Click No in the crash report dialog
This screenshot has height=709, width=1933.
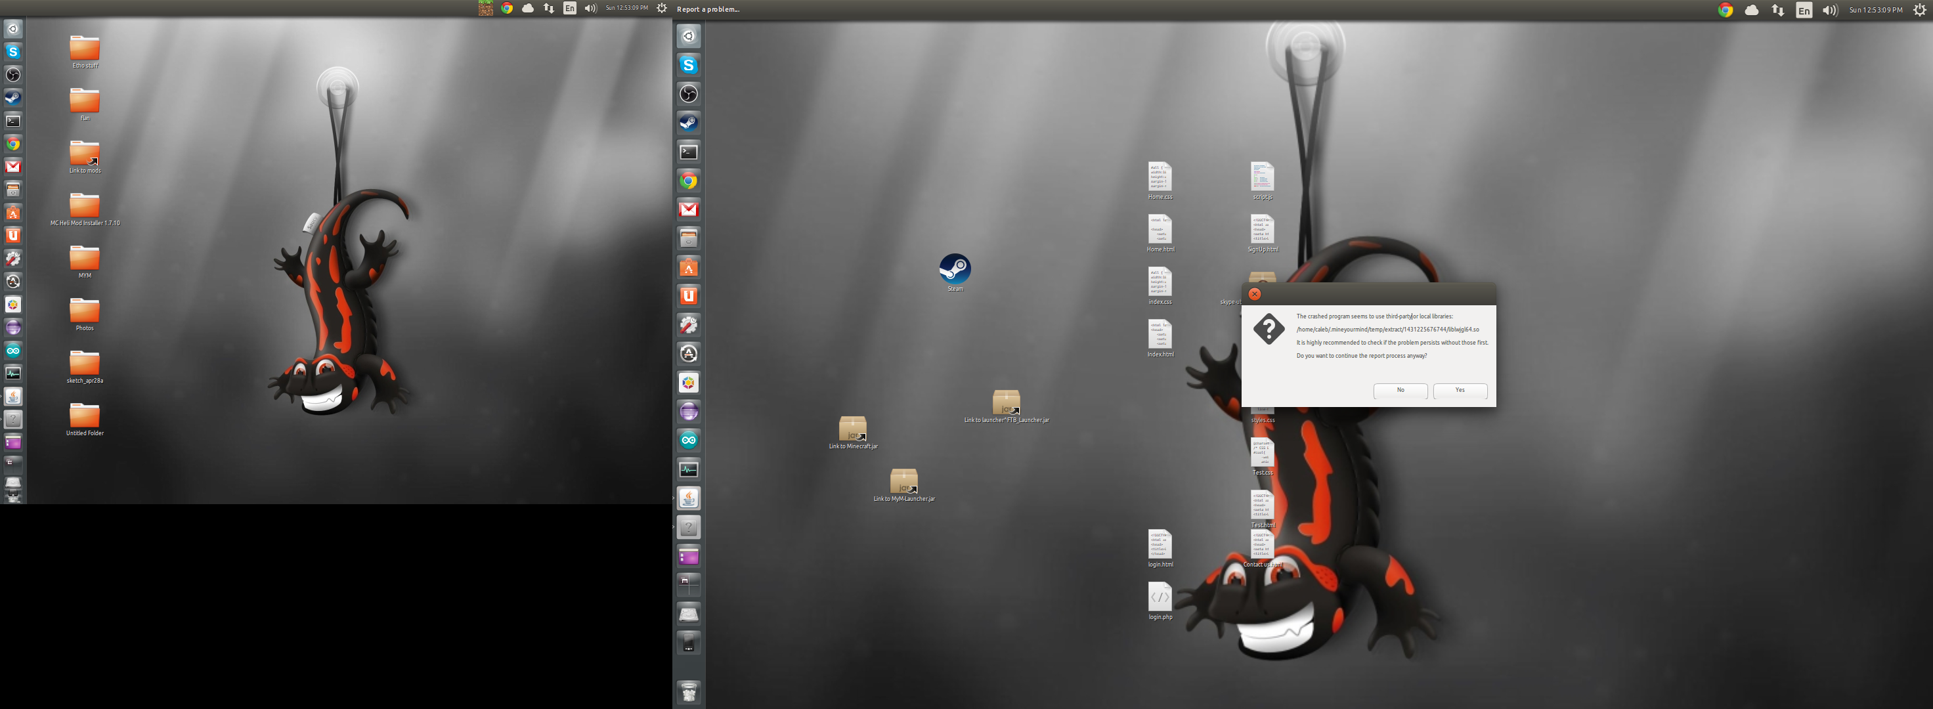point(1401,390)
